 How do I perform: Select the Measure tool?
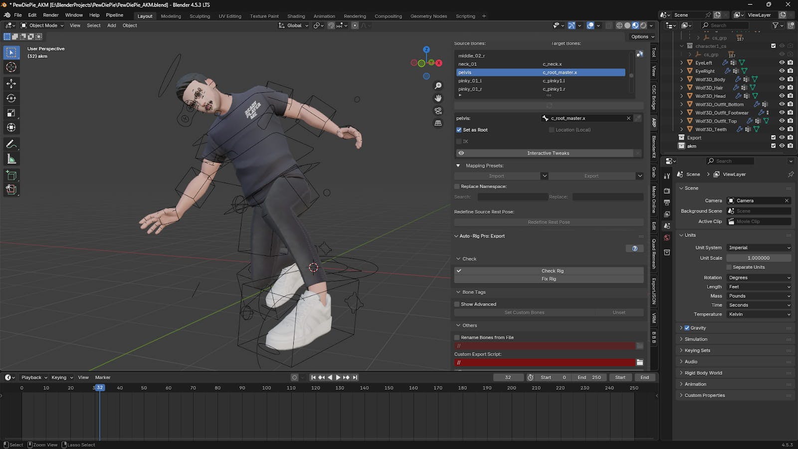(11, 159)
